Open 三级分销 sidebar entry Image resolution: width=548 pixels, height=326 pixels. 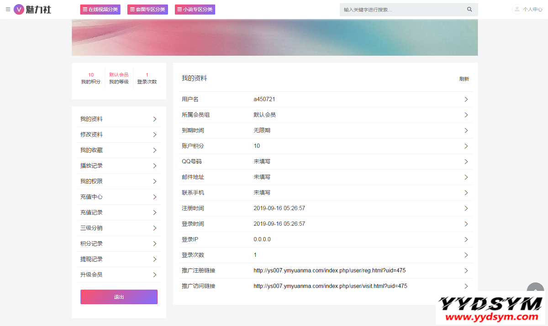point(119,228)
